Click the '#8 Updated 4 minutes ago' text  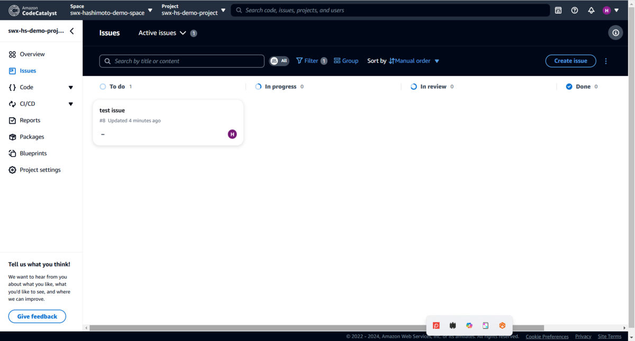click(x=130, y=121)
